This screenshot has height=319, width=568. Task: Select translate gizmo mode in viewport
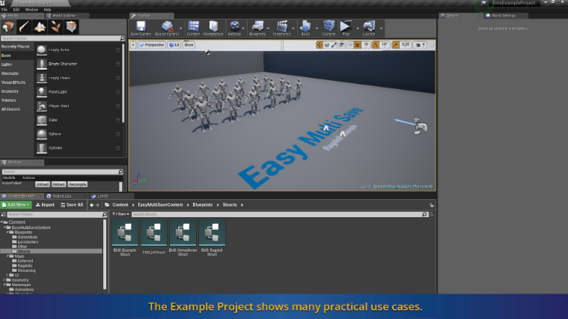[319, 45]
